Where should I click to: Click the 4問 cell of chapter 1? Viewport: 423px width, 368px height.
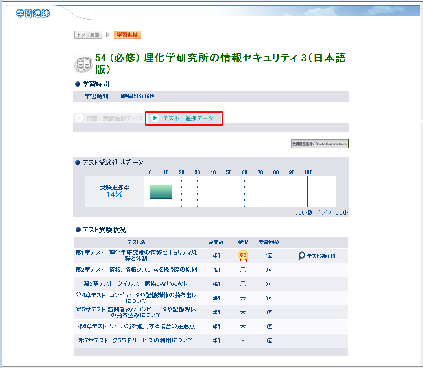[x=216, y=256]
